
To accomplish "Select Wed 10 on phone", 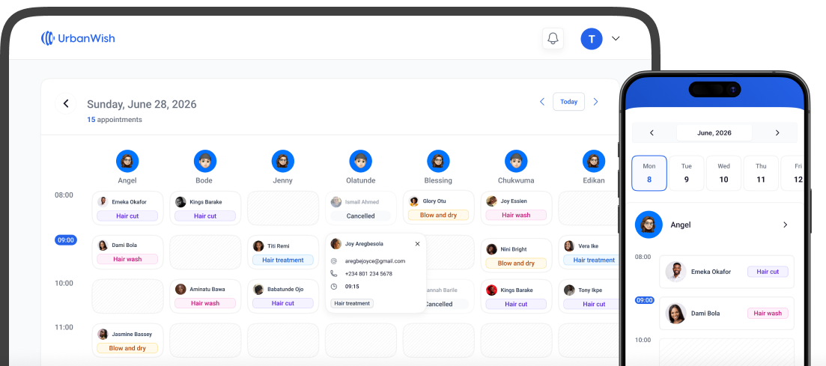I will (x=724, y=173).
